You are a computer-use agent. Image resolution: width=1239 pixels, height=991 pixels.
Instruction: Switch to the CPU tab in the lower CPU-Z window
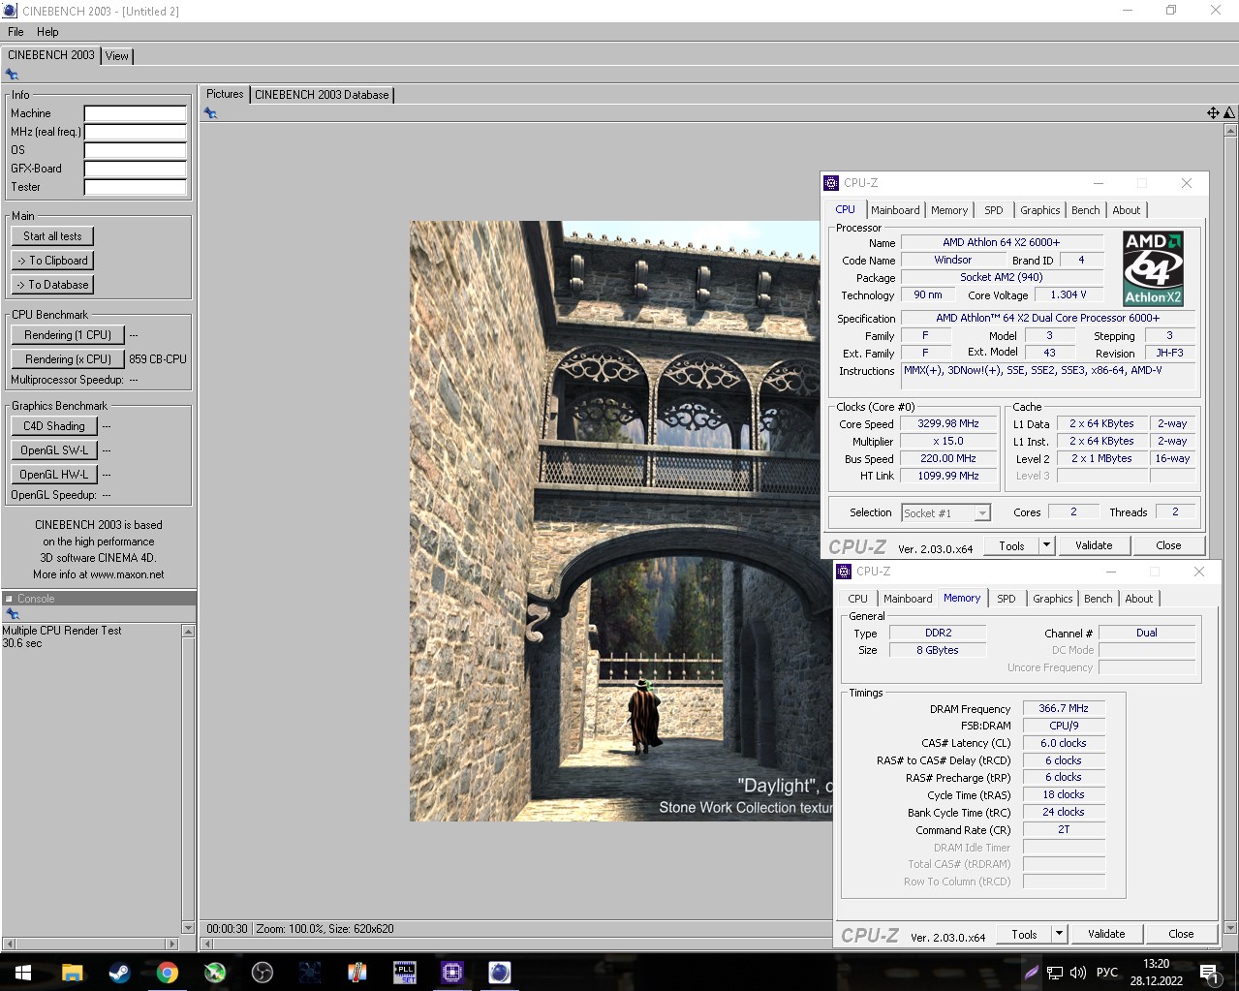click(x=858, y=599)
